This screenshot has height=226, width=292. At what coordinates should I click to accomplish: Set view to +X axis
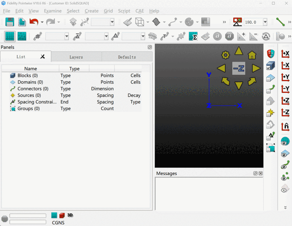coord(285,54)
